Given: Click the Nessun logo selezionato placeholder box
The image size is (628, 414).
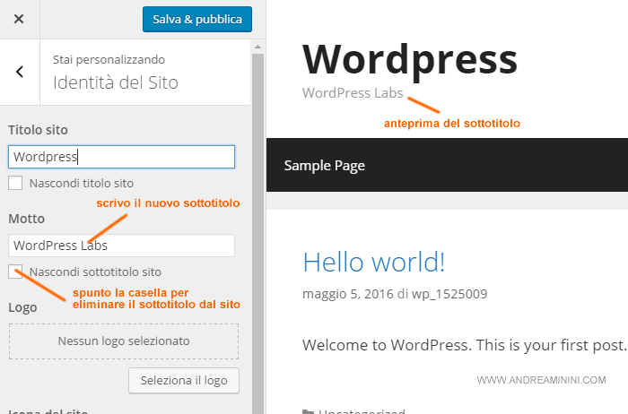Looking at the screenshot, I should pyautogui.click(x=124, y=341).
